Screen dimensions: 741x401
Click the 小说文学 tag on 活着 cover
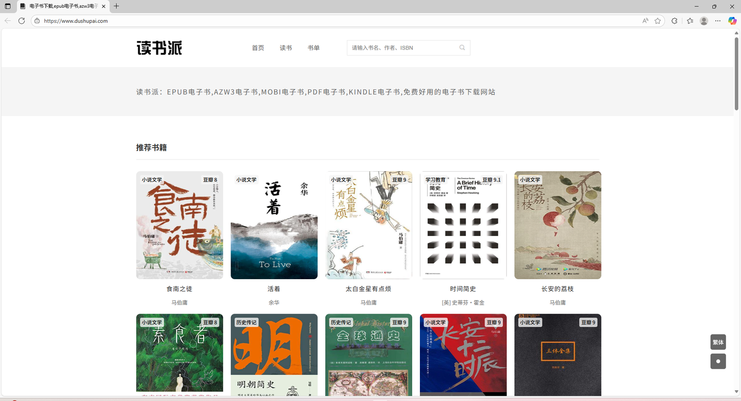point(246,180)
